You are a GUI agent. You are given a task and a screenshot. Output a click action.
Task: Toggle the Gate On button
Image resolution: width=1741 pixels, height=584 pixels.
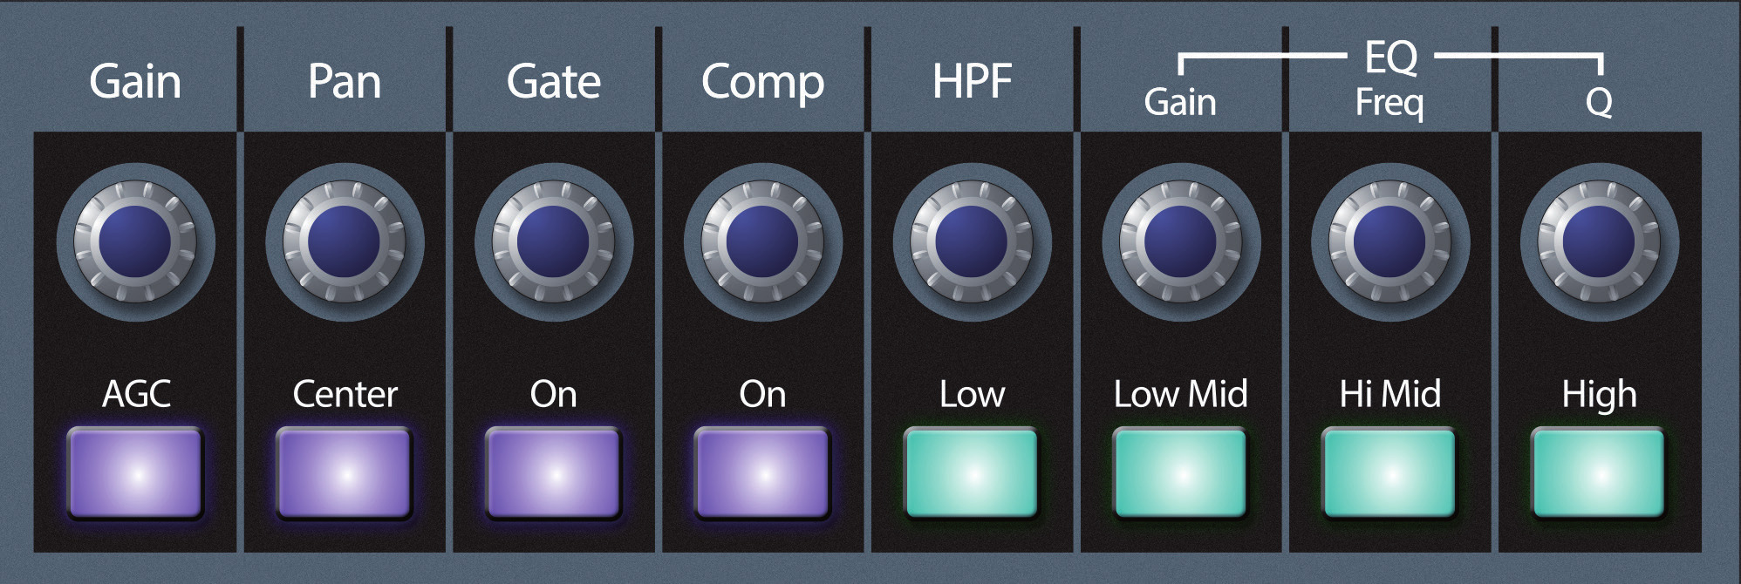coord(553,472)
